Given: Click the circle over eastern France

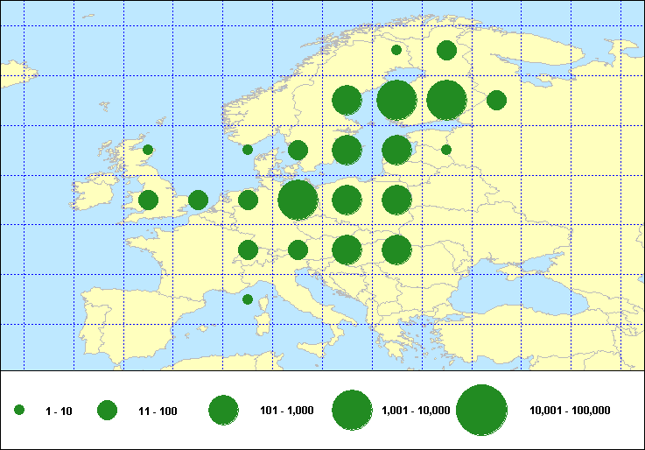Looking at the screenshot, I should point(248,250).
